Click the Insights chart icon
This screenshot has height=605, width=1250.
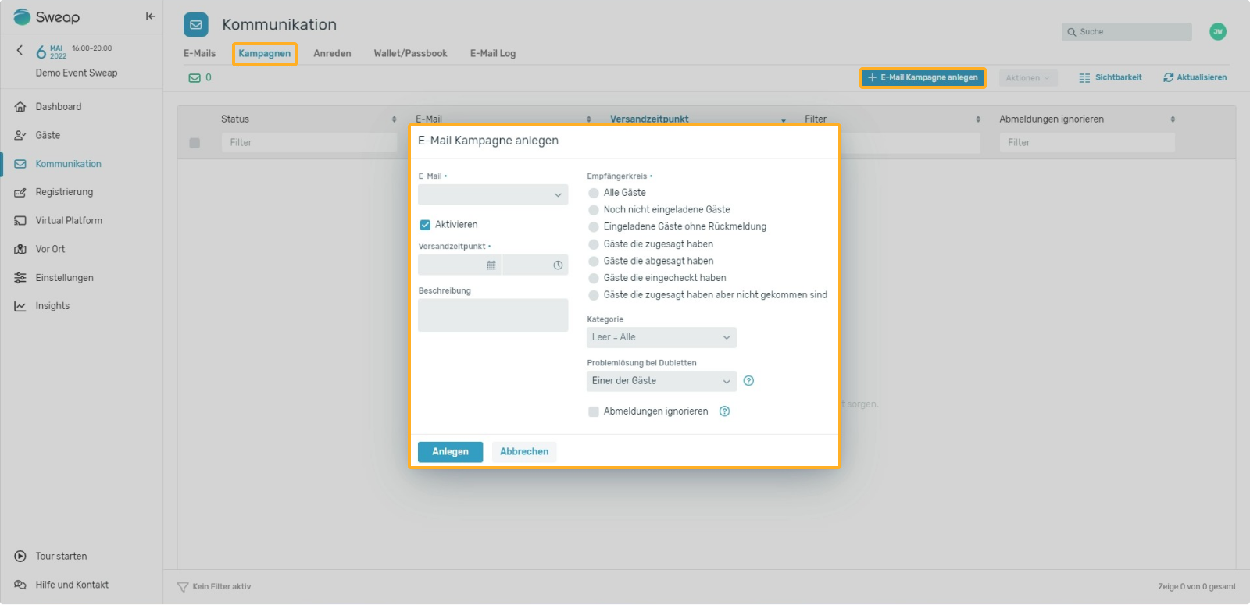click(x=20, y=306)
